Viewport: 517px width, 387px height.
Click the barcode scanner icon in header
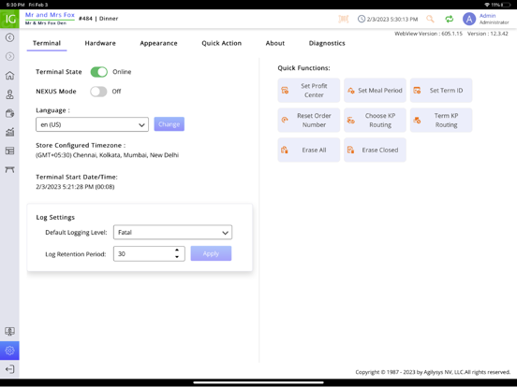343,19
